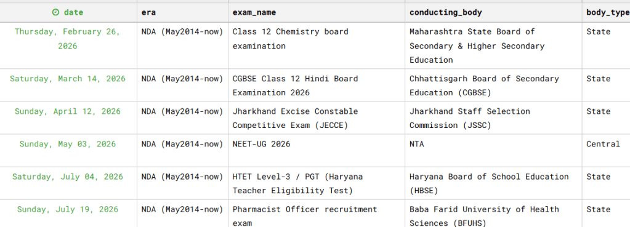Click the conducting_body column header
The width and height of the screenshot is (630, 227).
pyautogui.click(x=493, y=12)
